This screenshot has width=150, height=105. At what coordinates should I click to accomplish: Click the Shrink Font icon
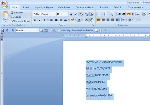[76, 14]
